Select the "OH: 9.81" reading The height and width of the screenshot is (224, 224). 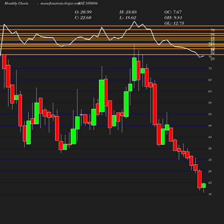173,17
